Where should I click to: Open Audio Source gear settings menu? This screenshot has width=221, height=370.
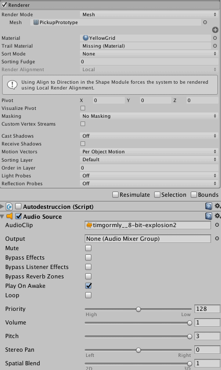pyautogui.click(x=217, y=216)
